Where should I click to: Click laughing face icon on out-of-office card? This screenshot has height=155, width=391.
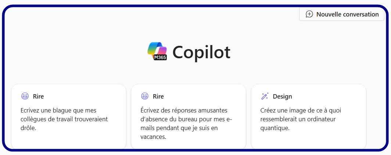(145, 96)
